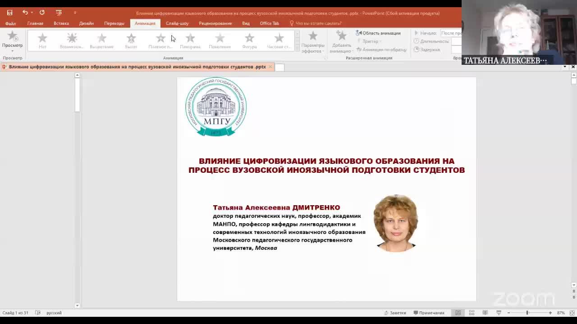
Task: Switch to Reading view icon
Action: click(x=485, y=313)
